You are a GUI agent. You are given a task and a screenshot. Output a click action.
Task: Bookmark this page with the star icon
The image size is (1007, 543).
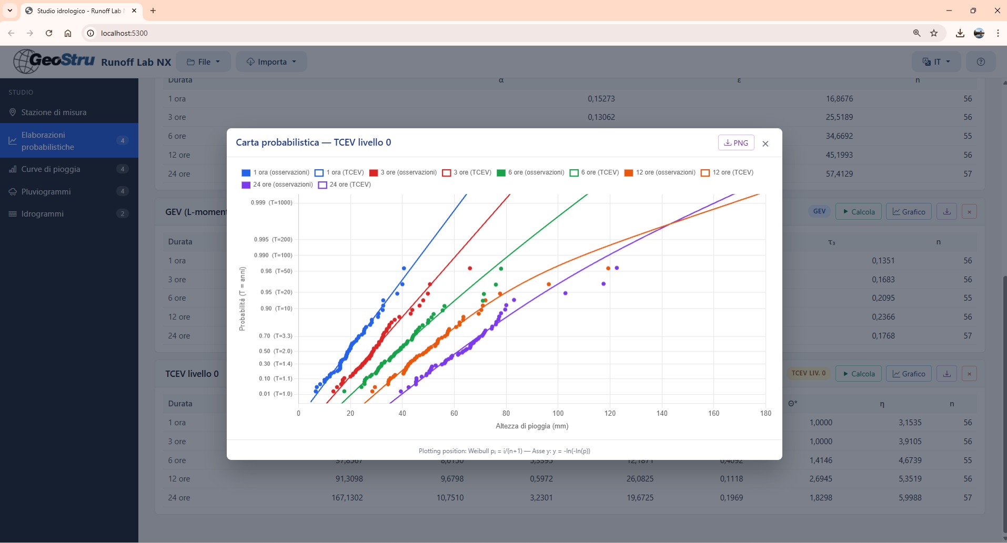[x=934, y=33]
